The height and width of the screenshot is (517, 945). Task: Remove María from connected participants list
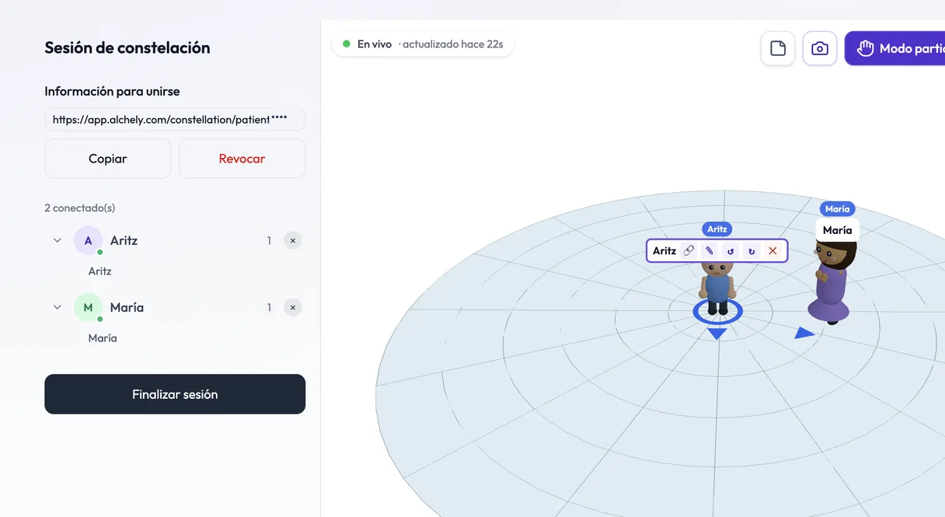[293, 308]
